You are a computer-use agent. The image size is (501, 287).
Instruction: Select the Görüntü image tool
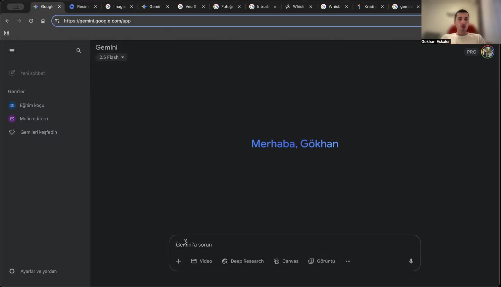tap(321, 261)
